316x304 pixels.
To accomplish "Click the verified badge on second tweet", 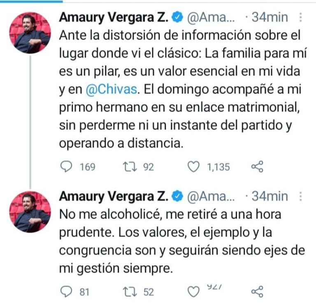I will (177, 197).
